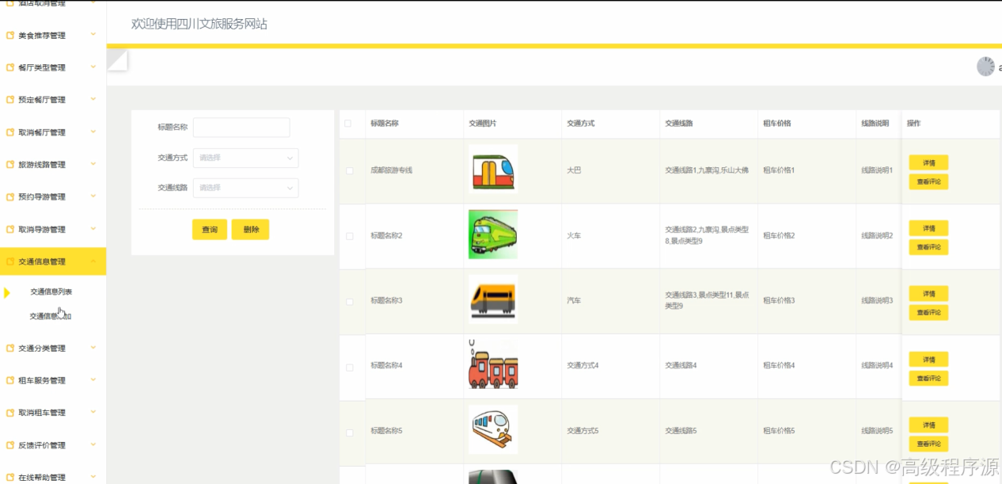Click the 租车价格 column header

[776, 124]
